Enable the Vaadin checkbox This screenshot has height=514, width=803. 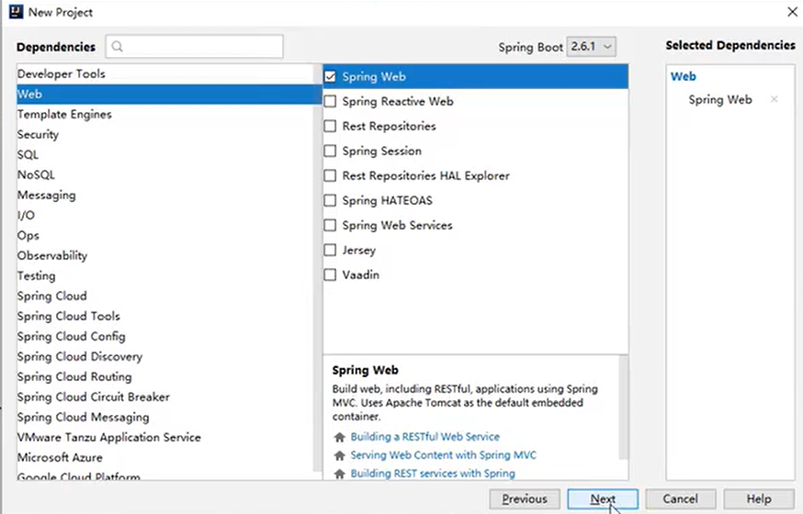coord(331,275)
